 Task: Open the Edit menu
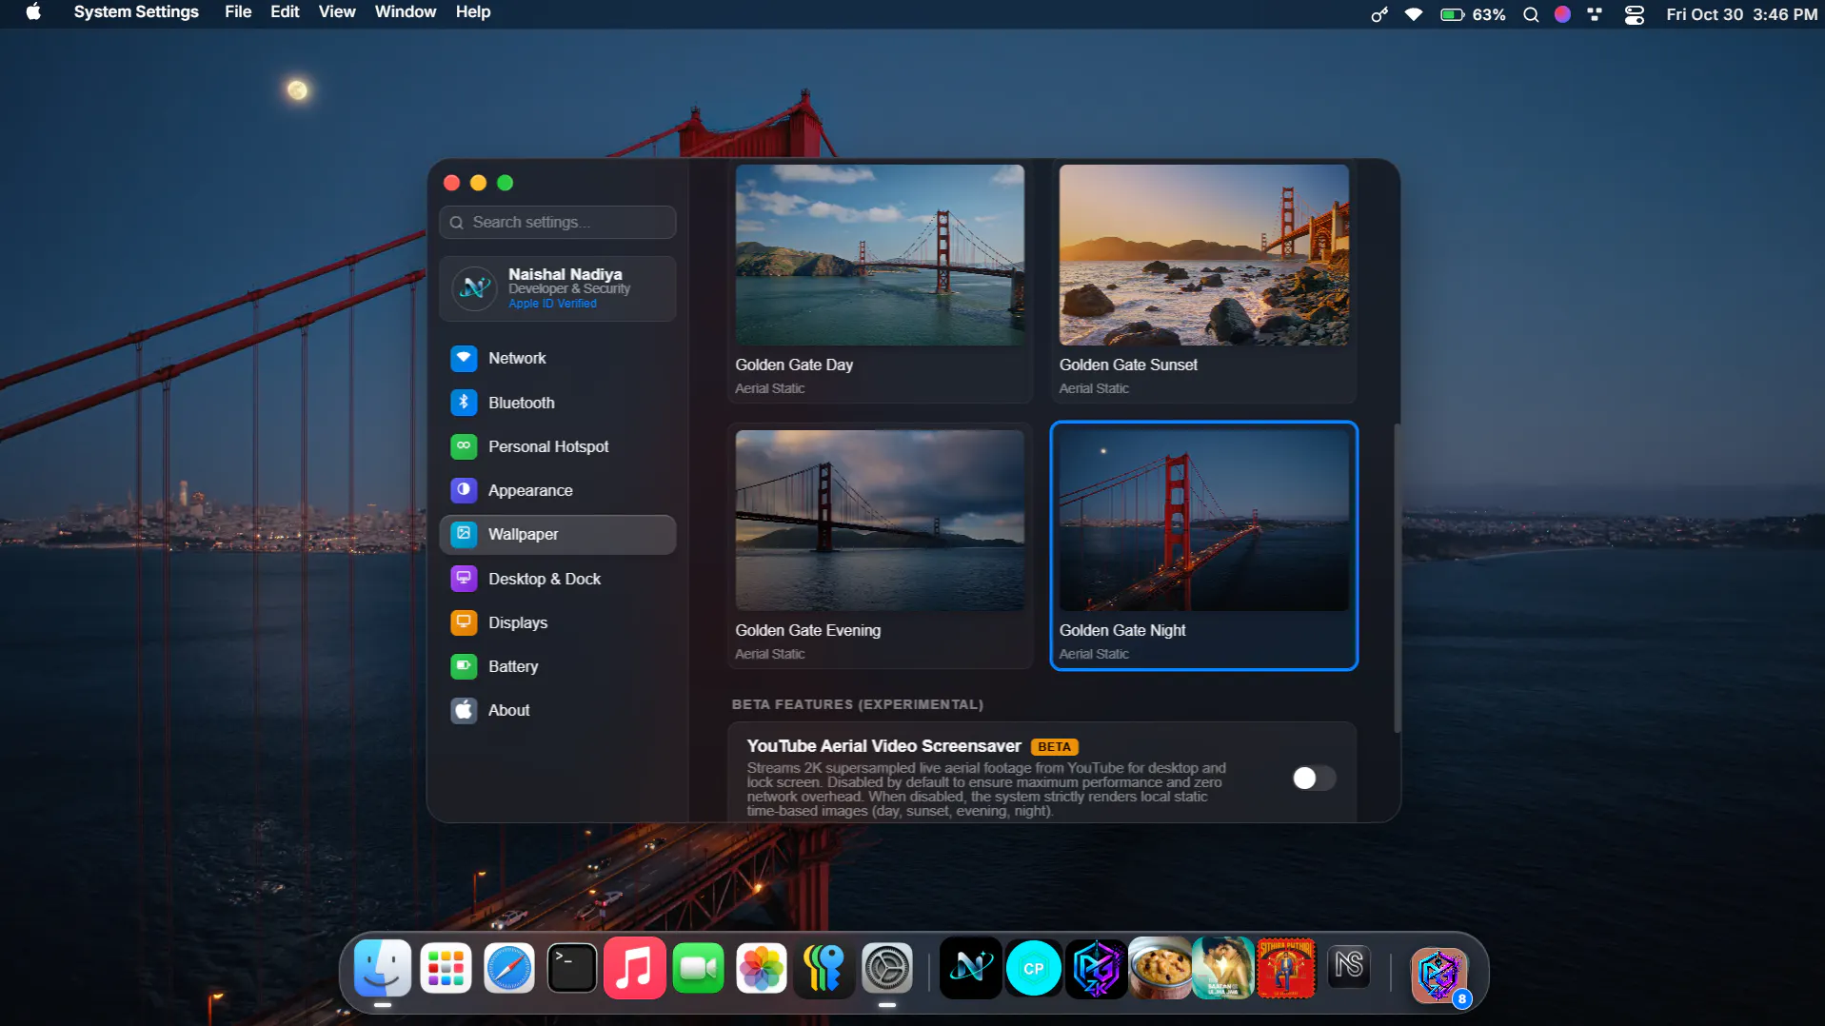285,12
